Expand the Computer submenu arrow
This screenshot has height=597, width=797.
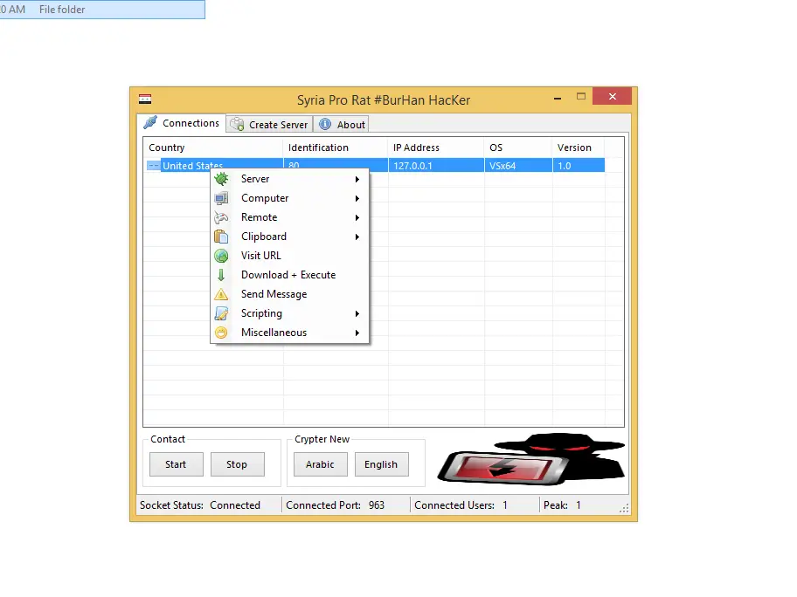click(x=357, y=199)
